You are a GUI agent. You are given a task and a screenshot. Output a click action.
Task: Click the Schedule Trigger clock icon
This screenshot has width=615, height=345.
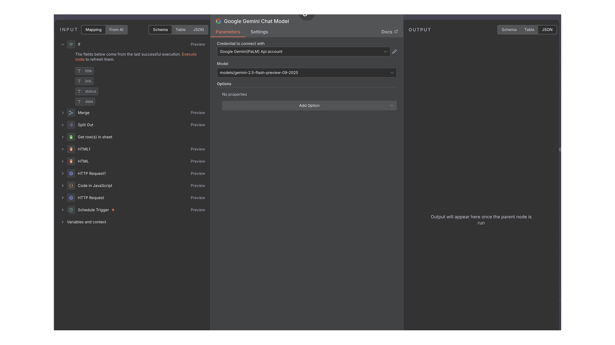click(x=71, y=210)
